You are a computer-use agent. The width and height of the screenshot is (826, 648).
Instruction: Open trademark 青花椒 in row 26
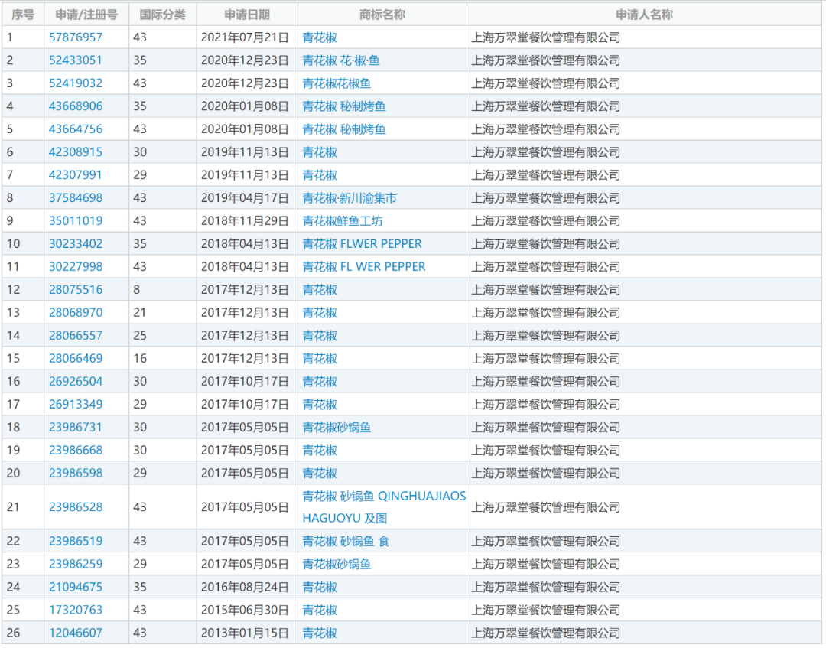point(320,632)
